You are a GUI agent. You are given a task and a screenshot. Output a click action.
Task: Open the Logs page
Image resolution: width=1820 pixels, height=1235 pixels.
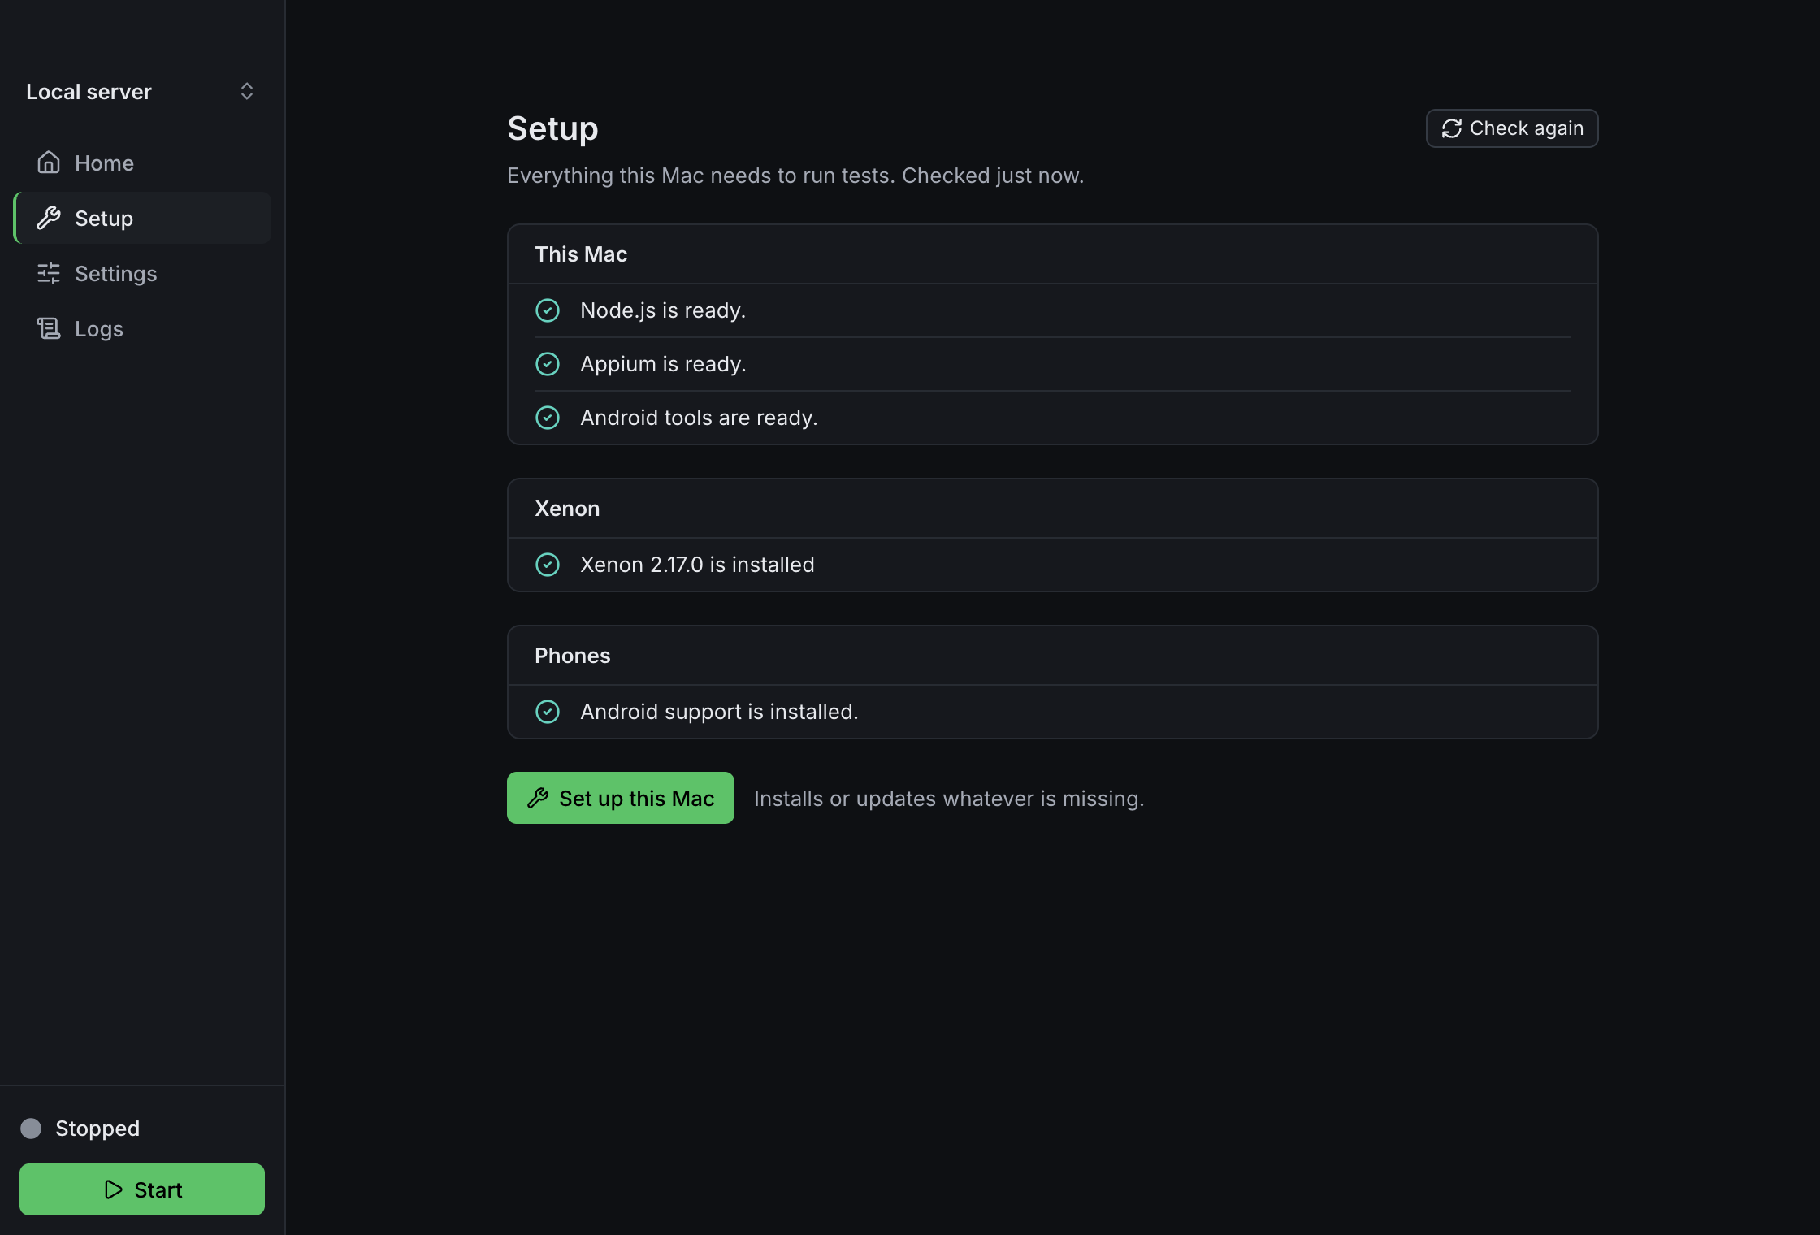point(143,328)
